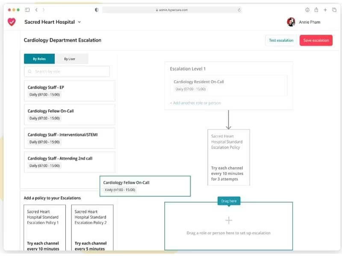Select Standard Escalation Policy 1 card
Image resolution: width=342 pixels, height=256 pixels.
click(x=45, y=227)
